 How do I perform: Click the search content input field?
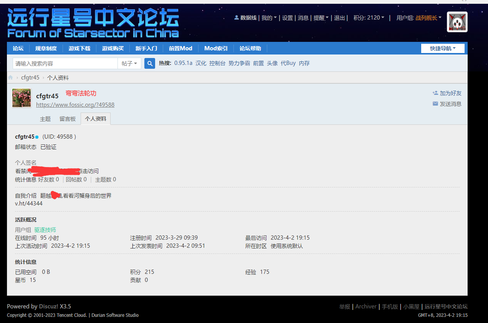[65, 63]
